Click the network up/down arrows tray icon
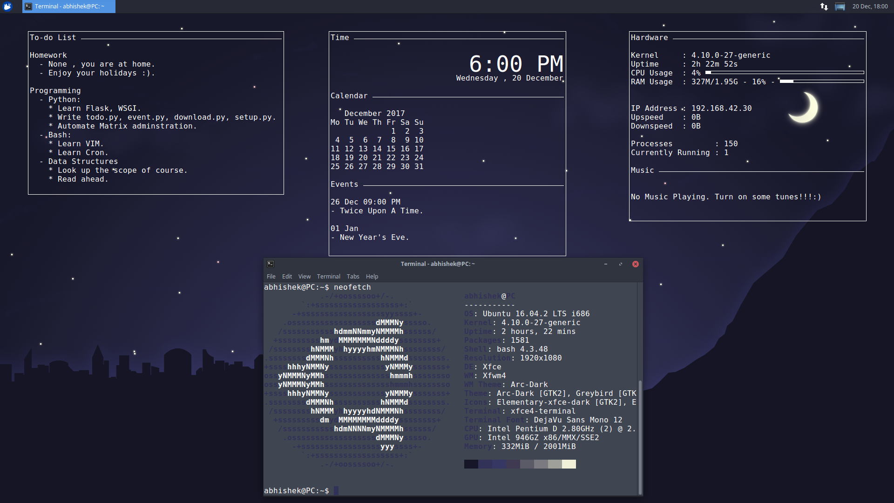 coord(824,7)
